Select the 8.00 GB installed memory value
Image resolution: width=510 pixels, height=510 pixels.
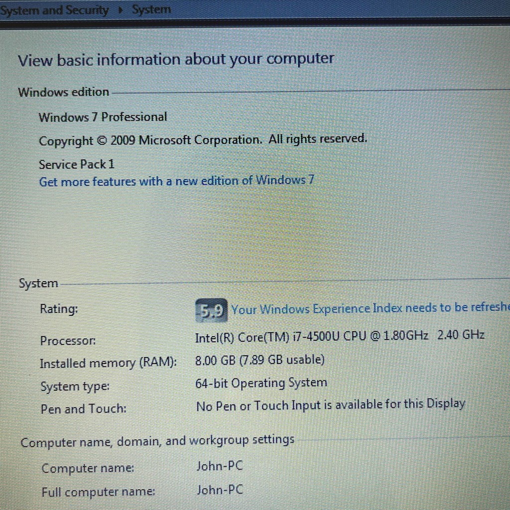click(260, 360)
